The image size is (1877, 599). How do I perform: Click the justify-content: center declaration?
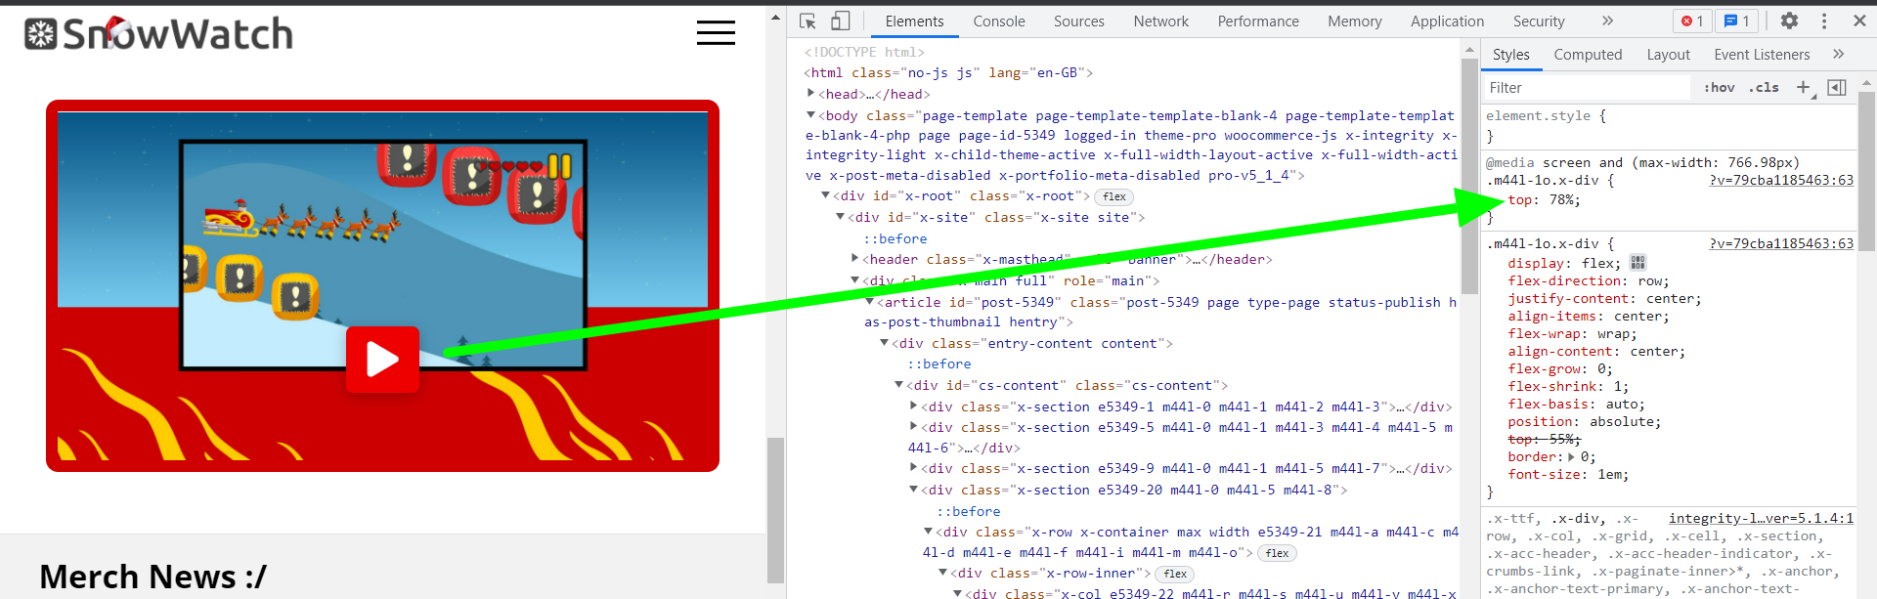[x=1604, y=299]
